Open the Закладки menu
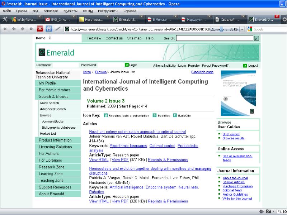Viewport: 287px width, 215px height. pos(51,11)
